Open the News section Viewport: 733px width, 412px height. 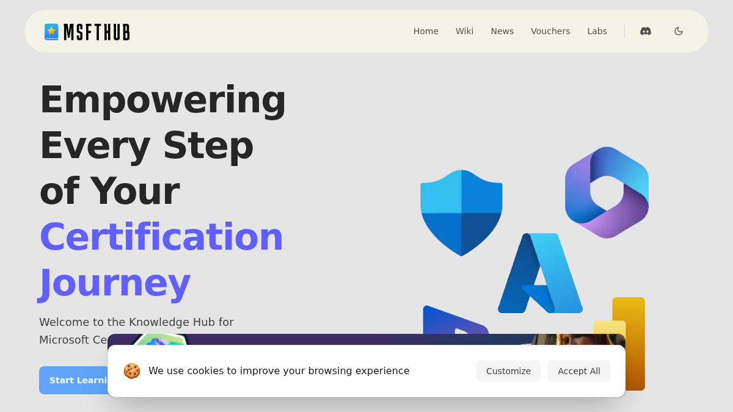pyautogui.click(x=502, y=31)
